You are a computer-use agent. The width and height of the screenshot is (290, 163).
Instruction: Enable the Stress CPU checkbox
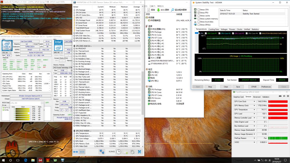pyautogui.click(x=199, y=10)
